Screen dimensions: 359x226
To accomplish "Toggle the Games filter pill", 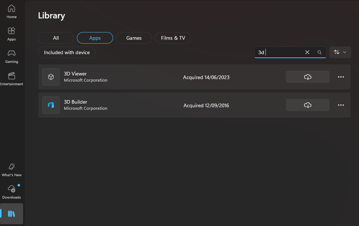I will [x=134, y=38].
